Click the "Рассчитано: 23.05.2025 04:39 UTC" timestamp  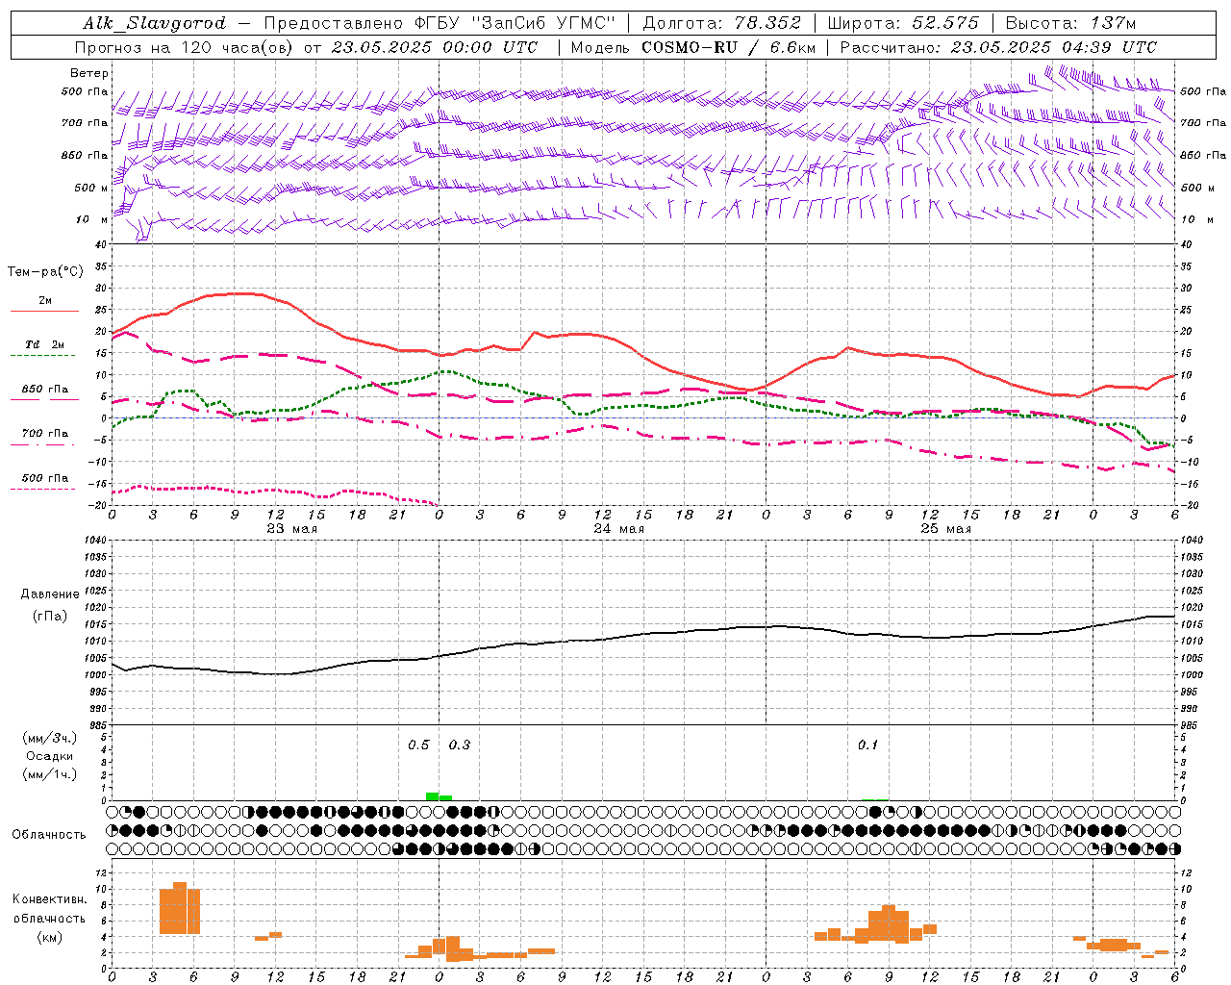(x=998, y=47)
